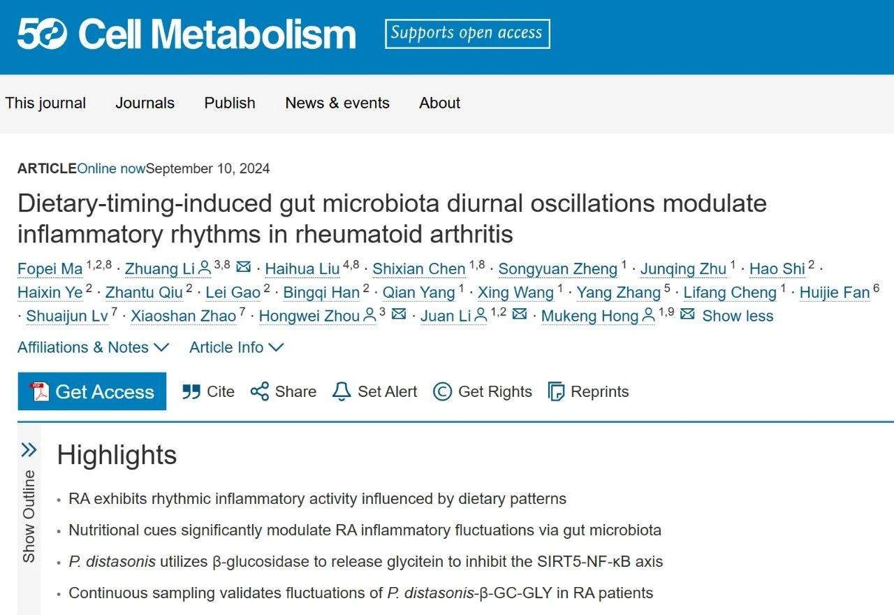Click the envelope icon beside Mukeng Hong
The image size is (894, 615).
coord(687,314)
